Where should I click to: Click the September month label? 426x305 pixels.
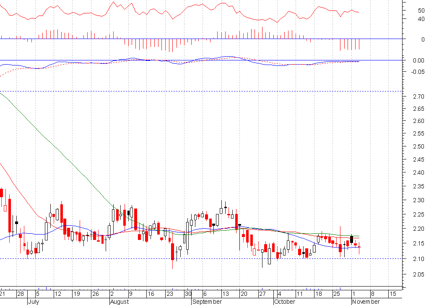click(x=207, y=302)
